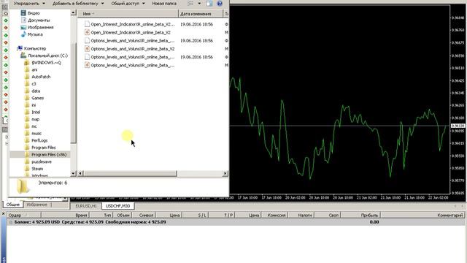Click the file list horizontal scrollbar thumb
The image size is (467, 263).
coord(130,173)
